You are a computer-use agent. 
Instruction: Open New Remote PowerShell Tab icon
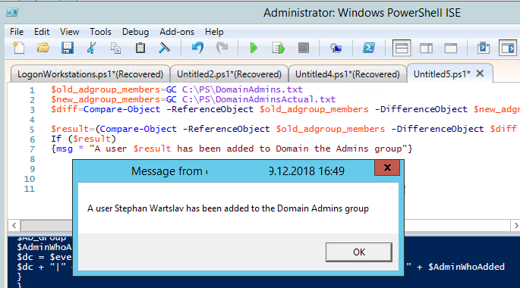336,49
